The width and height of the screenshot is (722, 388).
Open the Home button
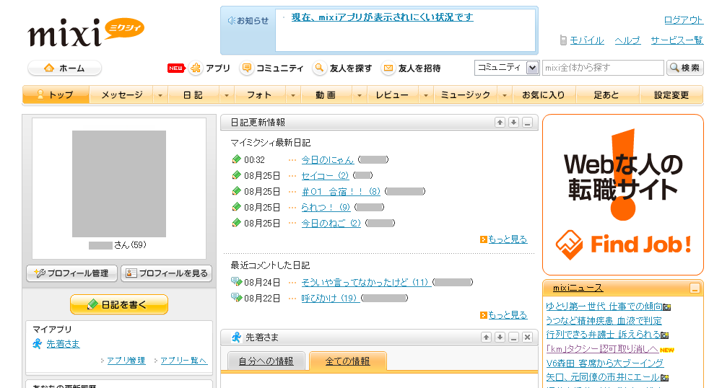(64, 68)
